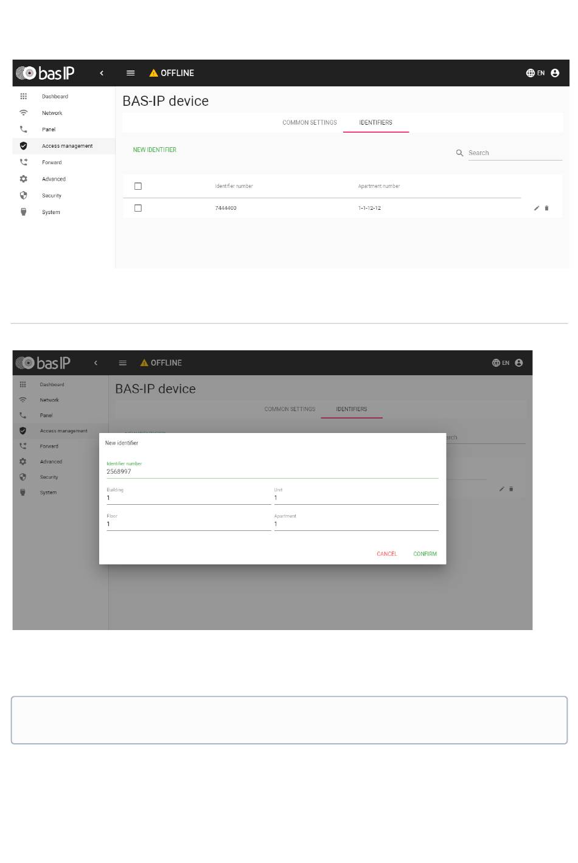
Task: Open account icon in the bar above the dialog
Action: (519, 363)
